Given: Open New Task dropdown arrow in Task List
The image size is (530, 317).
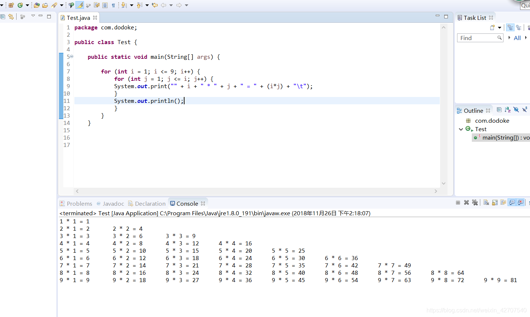Looking at the screenshot, I should click(499, 28).
